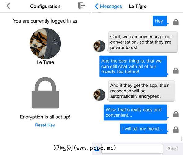Viewport: 183px width, 155px height.
Task: Tap the logout icon beside Configuration
Action: coord(81,6)
